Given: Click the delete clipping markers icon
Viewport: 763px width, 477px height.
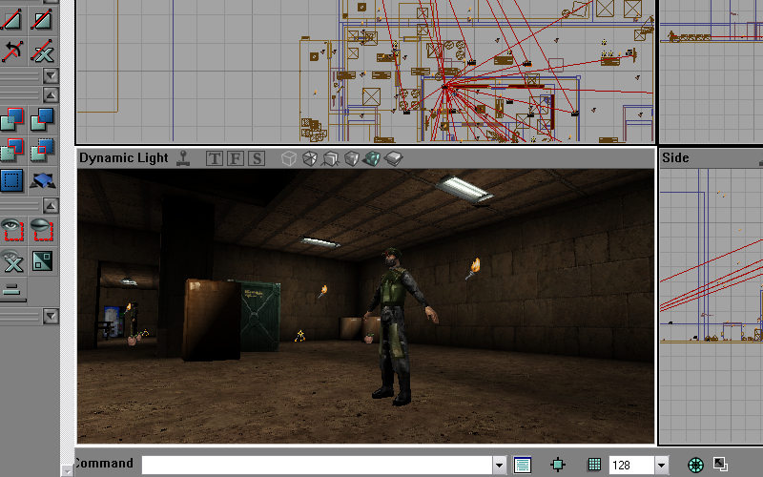Looking at the screenshot, I should 43,51.
